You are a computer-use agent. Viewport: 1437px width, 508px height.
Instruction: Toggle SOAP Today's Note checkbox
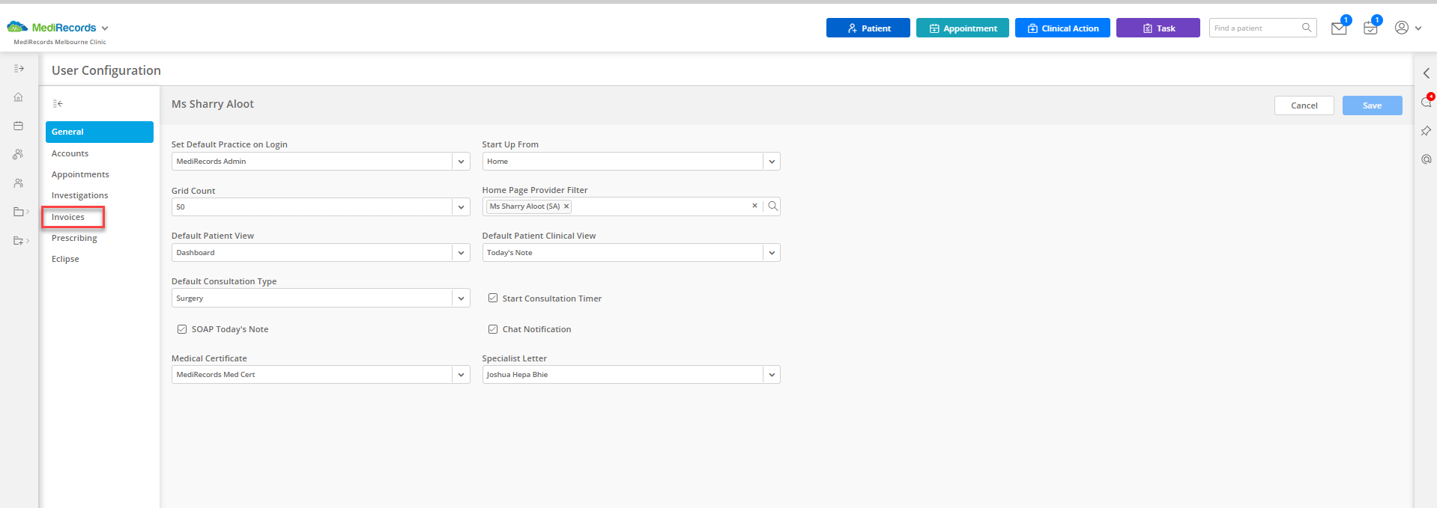(182, 328)
